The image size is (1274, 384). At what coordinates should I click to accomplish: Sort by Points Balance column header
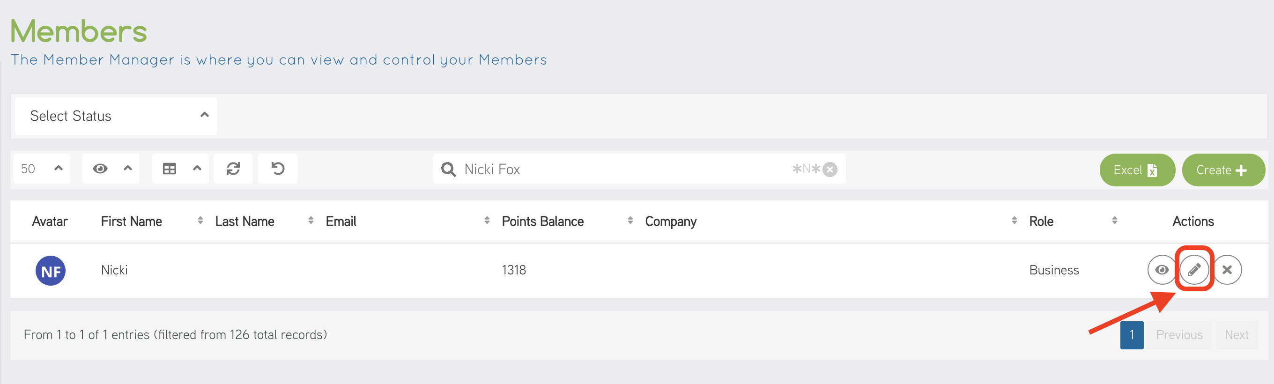[x=542, y=221]
